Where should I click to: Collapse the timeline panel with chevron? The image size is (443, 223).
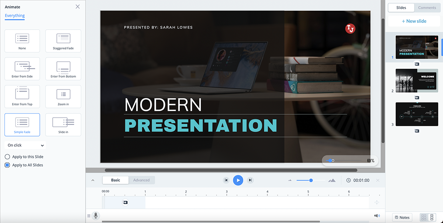(x=93, y=180)
